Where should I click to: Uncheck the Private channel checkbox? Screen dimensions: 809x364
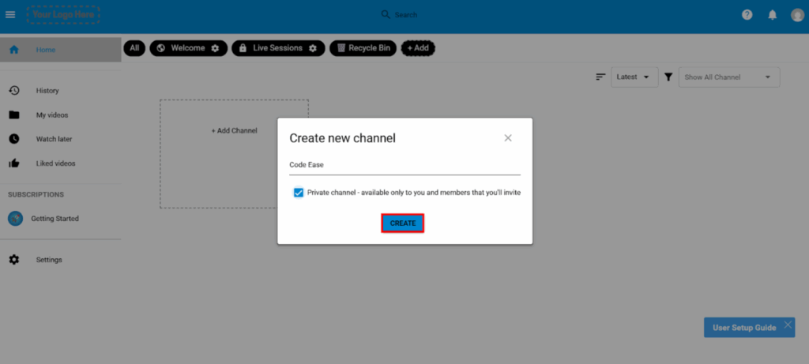click(x=299, y=193)
